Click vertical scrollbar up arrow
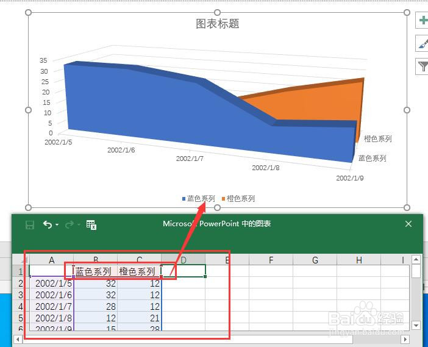The image size is (428, 347). coord(416,259)
